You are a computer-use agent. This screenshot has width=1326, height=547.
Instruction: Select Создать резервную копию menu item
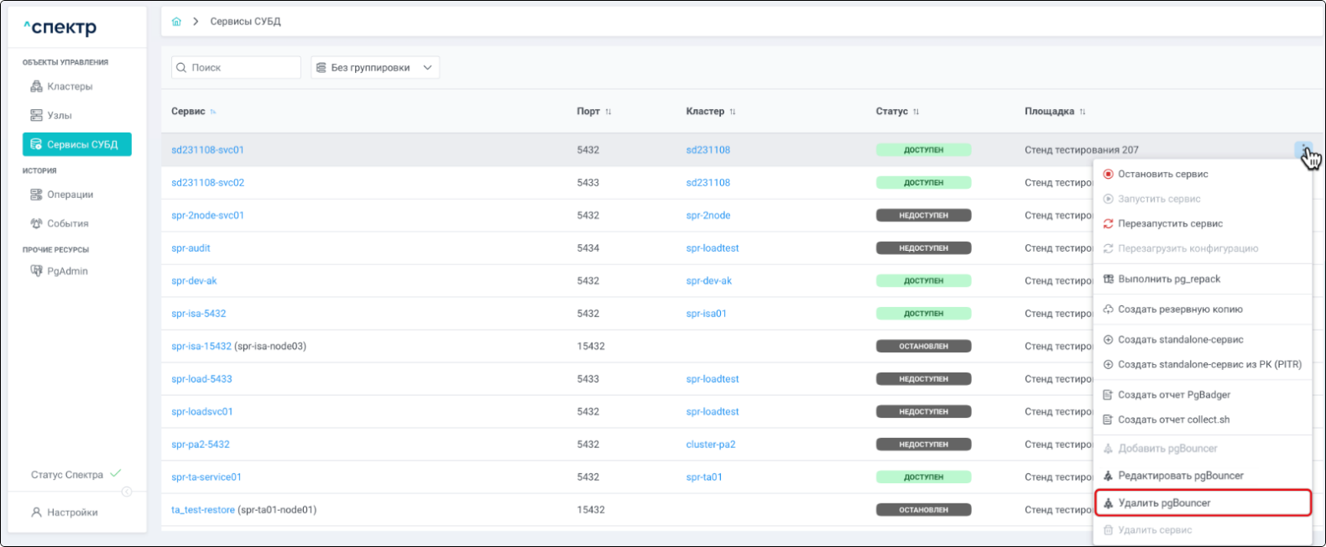(x=1179, y=310)
